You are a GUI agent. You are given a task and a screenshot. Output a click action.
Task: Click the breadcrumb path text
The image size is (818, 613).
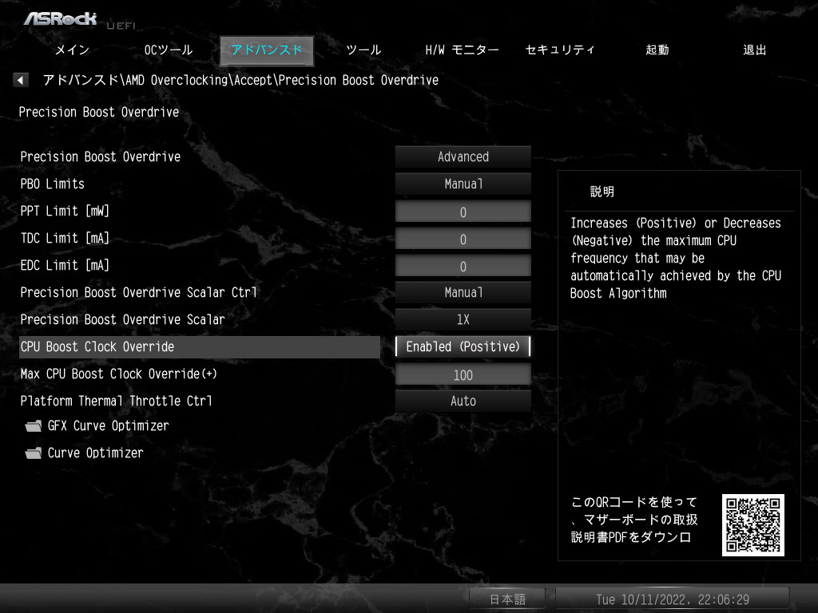pyautogui.click(x=240, y=81)
